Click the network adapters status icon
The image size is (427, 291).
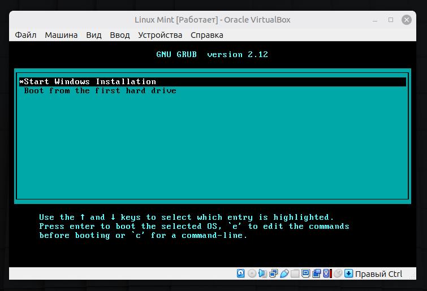click(273, 273)
